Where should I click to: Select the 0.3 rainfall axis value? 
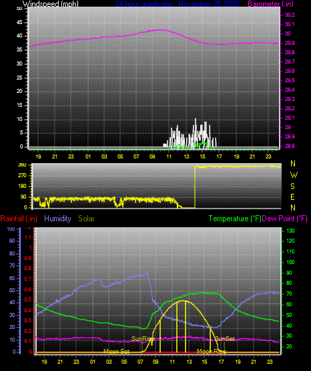(x=28, y=320)
